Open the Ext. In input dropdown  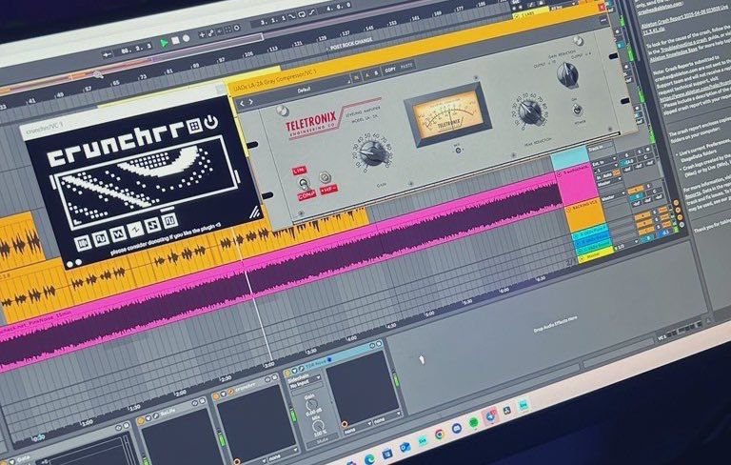point(604,162)
